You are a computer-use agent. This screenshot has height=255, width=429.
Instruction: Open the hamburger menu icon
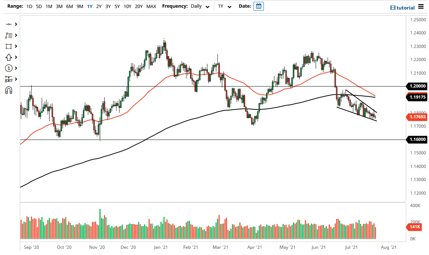(421, 7)
